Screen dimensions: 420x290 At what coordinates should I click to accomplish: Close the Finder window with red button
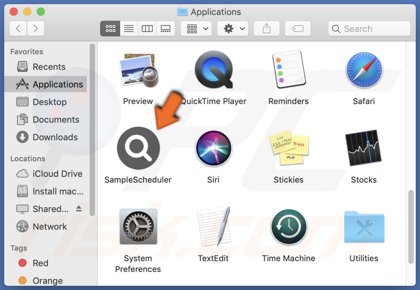(x=13, y=12)
